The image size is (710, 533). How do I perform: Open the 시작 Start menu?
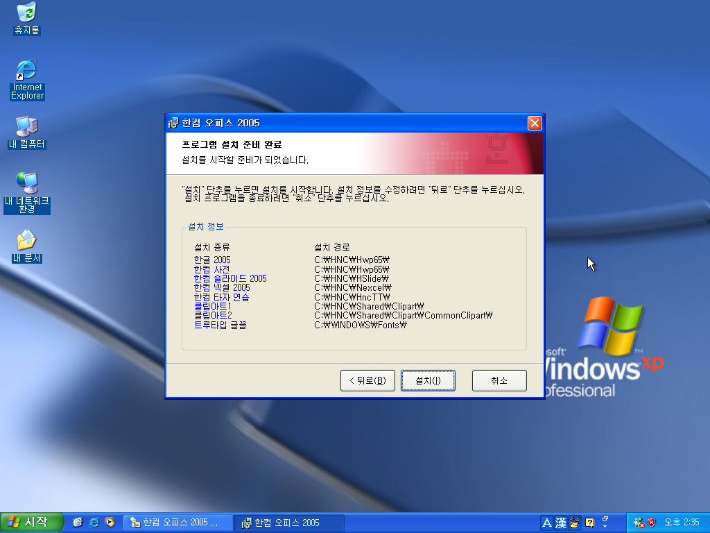pyautogui.click(x=31, y=523)
